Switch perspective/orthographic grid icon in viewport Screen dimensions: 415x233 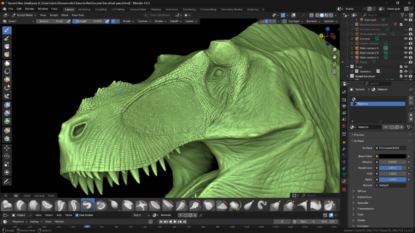[334, 72]
